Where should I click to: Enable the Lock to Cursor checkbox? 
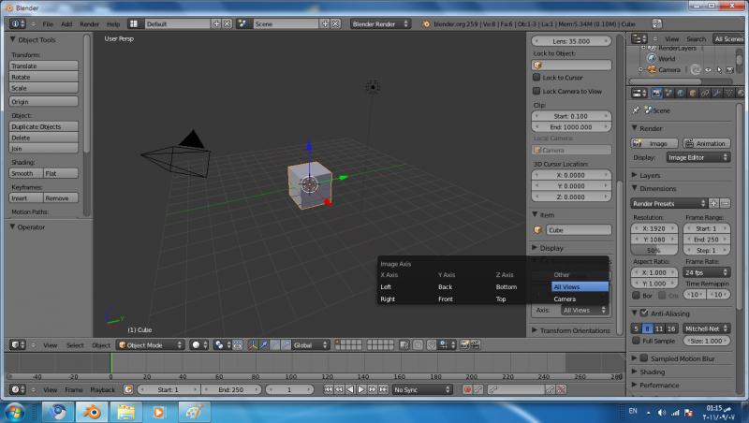(536, 77)
